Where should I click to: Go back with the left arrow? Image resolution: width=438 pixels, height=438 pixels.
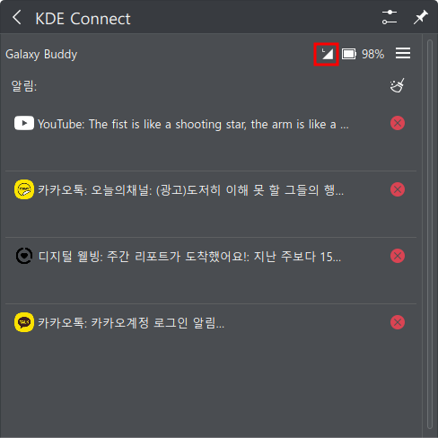point(17,17)
